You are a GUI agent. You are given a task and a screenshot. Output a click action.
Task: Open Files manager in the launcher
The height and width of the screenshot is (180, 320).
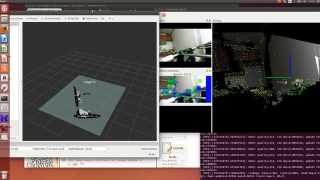[4, 19]
